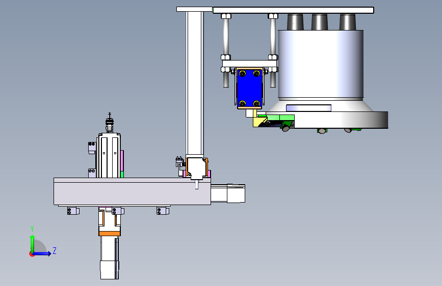Click the red origin ball of the triad
The width and height of the screenshot is (442, 286).
click(32, 254)
